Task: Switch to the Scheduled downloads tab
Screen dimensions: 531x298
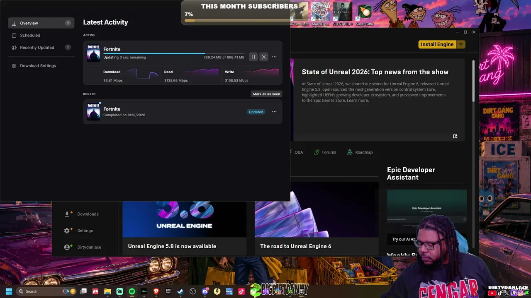Action: click(41, 35)
